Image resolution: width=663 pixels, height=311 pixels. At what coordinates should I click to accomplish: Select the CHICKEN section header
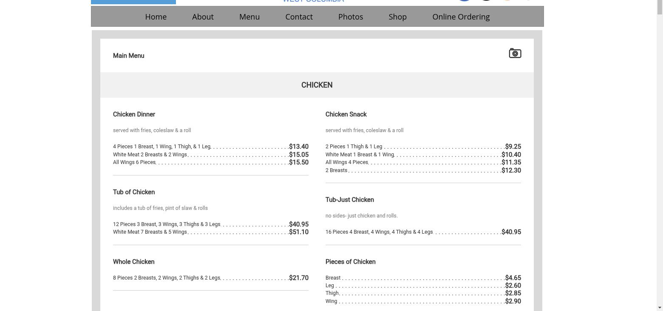click(x=317, y=85)
